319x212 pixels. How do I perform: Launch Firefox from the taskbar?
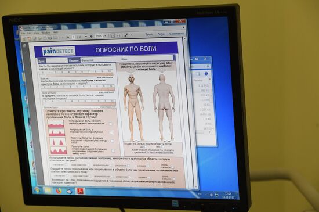coord(59,191)
